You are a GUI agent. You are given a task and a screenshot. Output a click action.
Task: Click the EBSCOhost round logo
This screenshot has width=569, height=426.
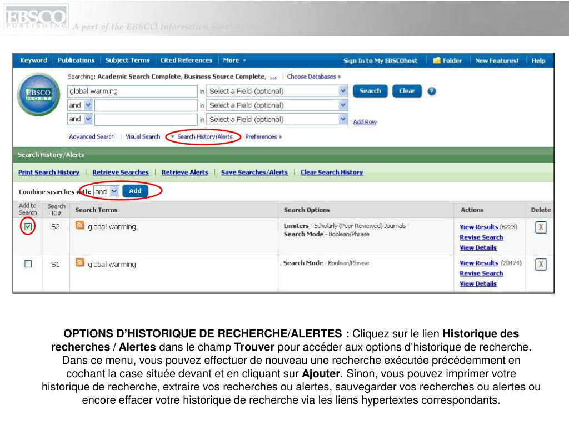point(38,94)
